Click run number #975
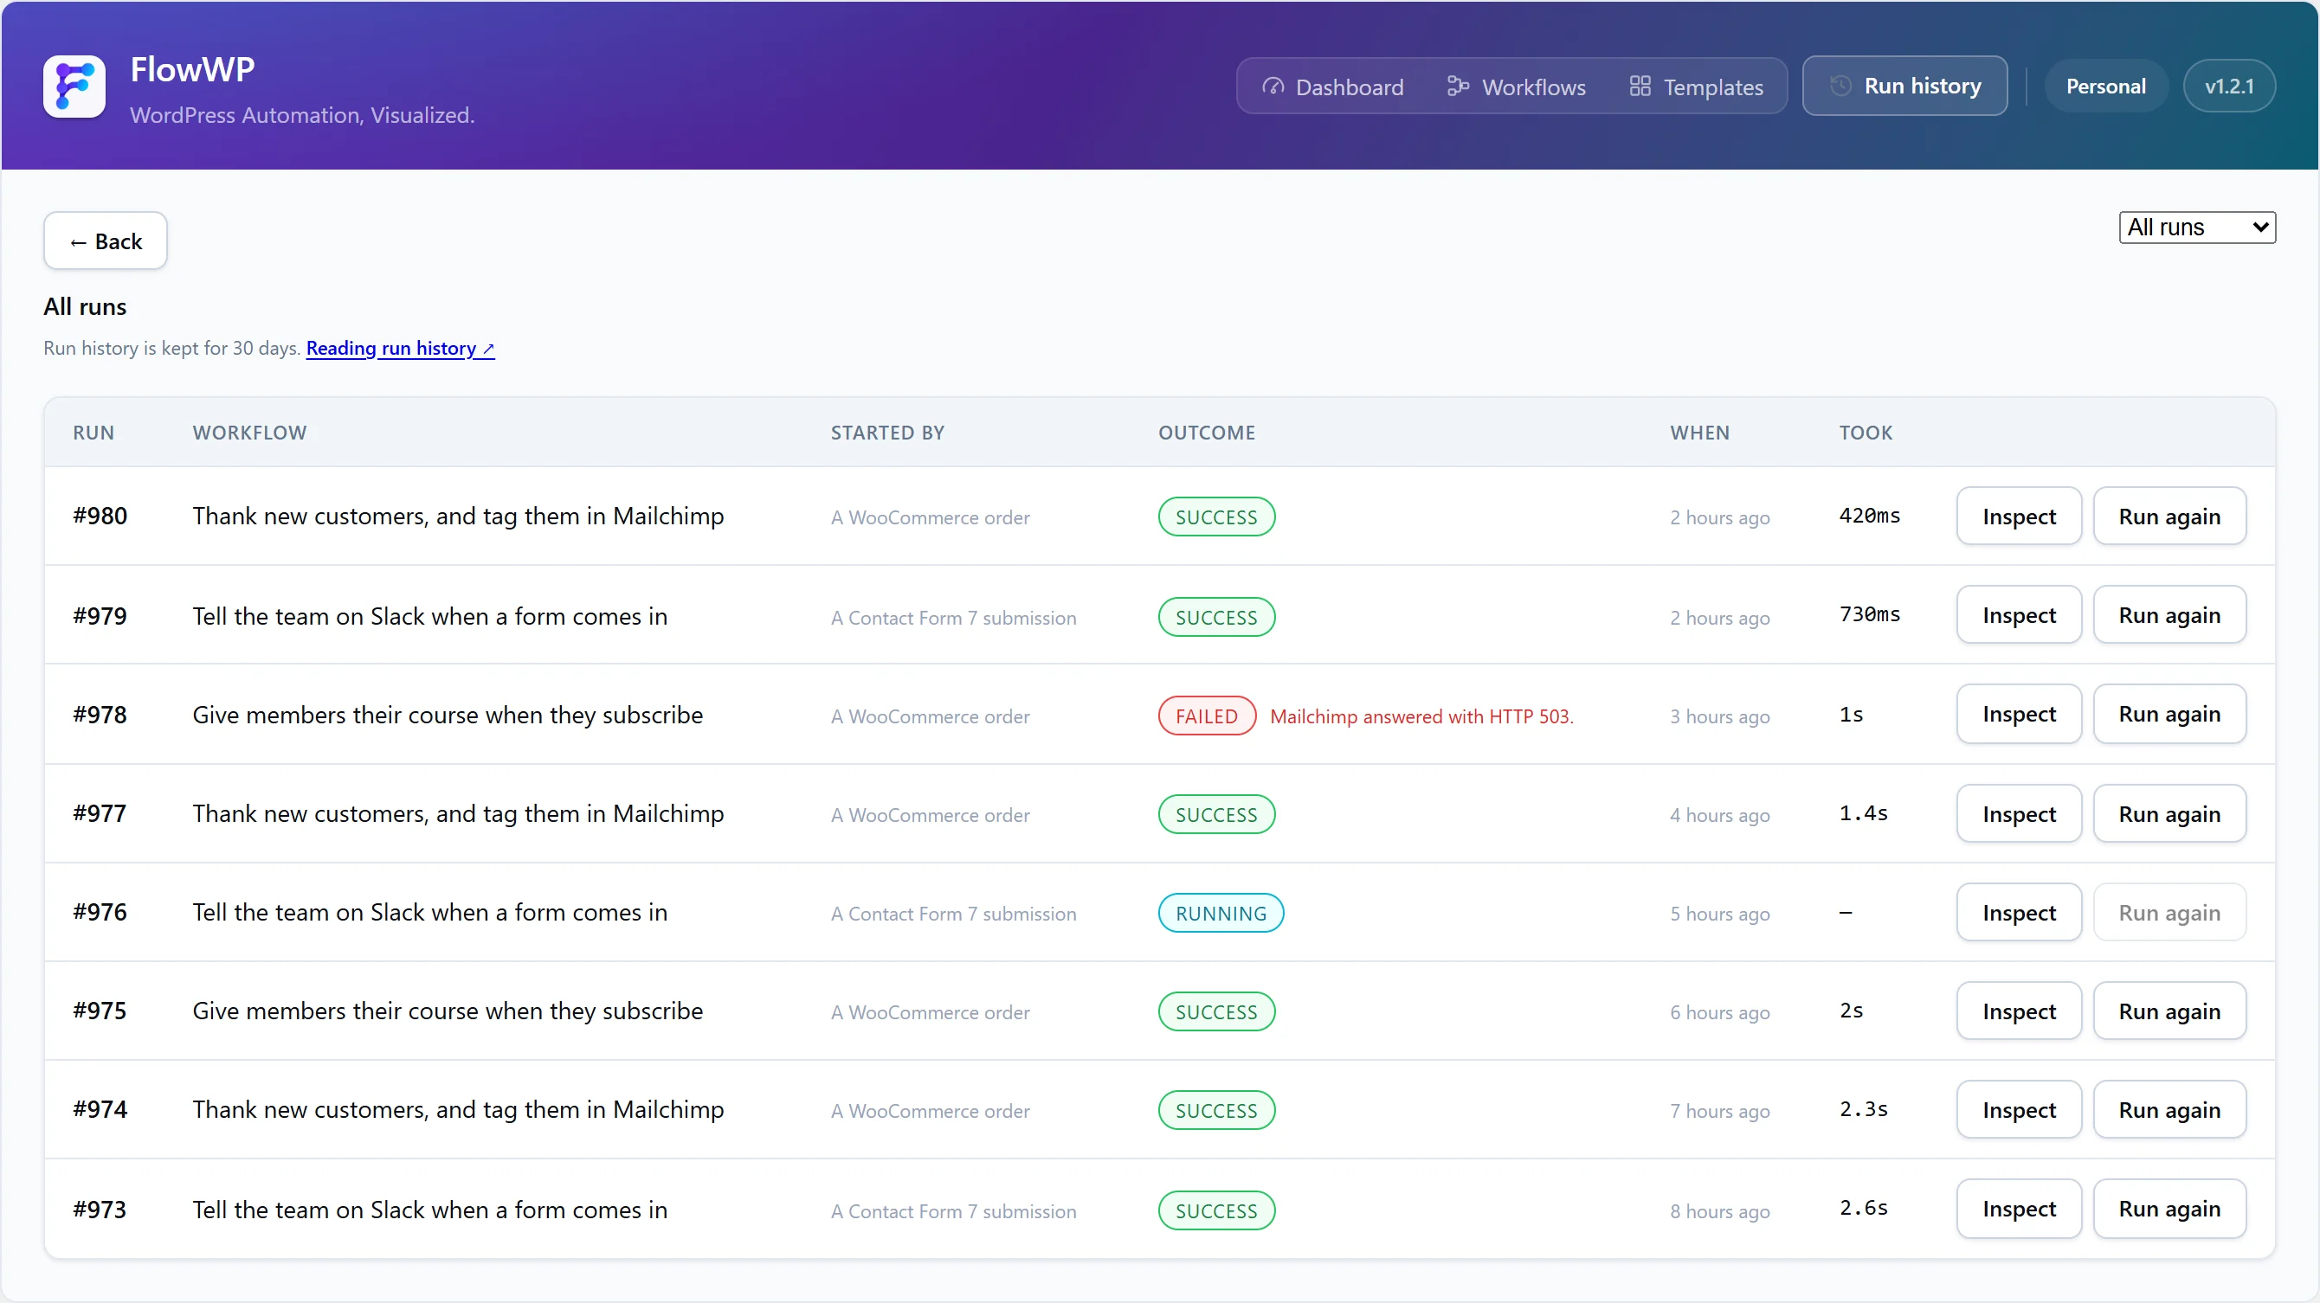 point(100,1011)
